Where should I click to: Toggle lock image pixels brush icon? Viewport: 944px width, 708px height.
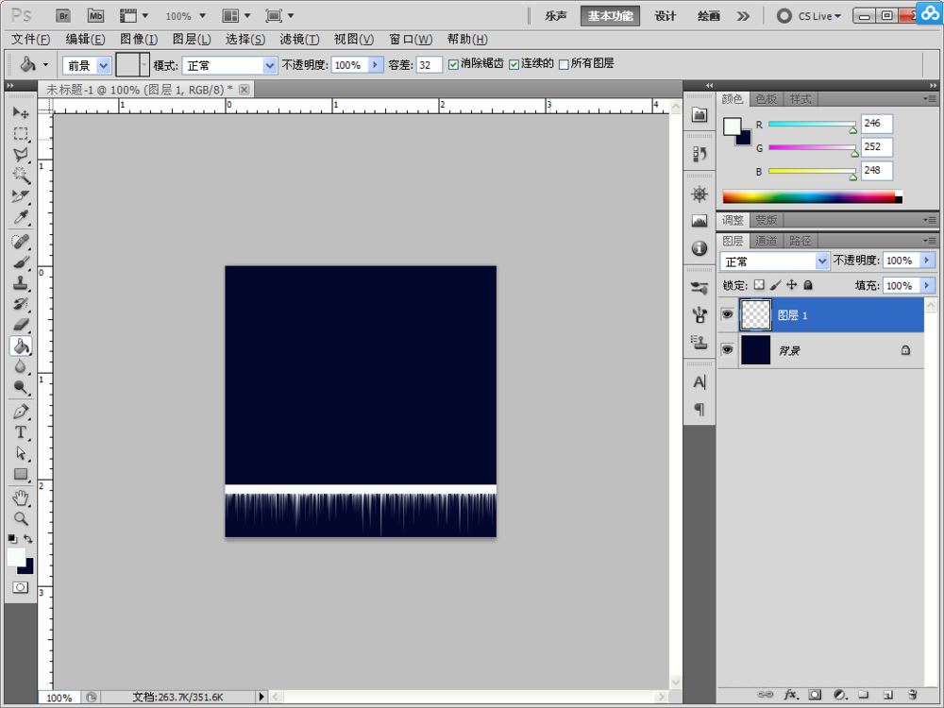[775, 285]
